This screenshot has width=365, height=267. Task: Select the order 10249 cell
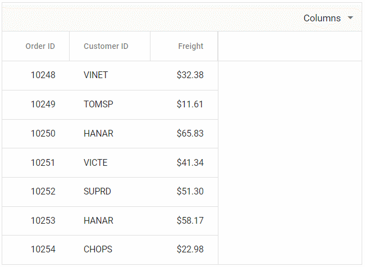click(43, 105)
